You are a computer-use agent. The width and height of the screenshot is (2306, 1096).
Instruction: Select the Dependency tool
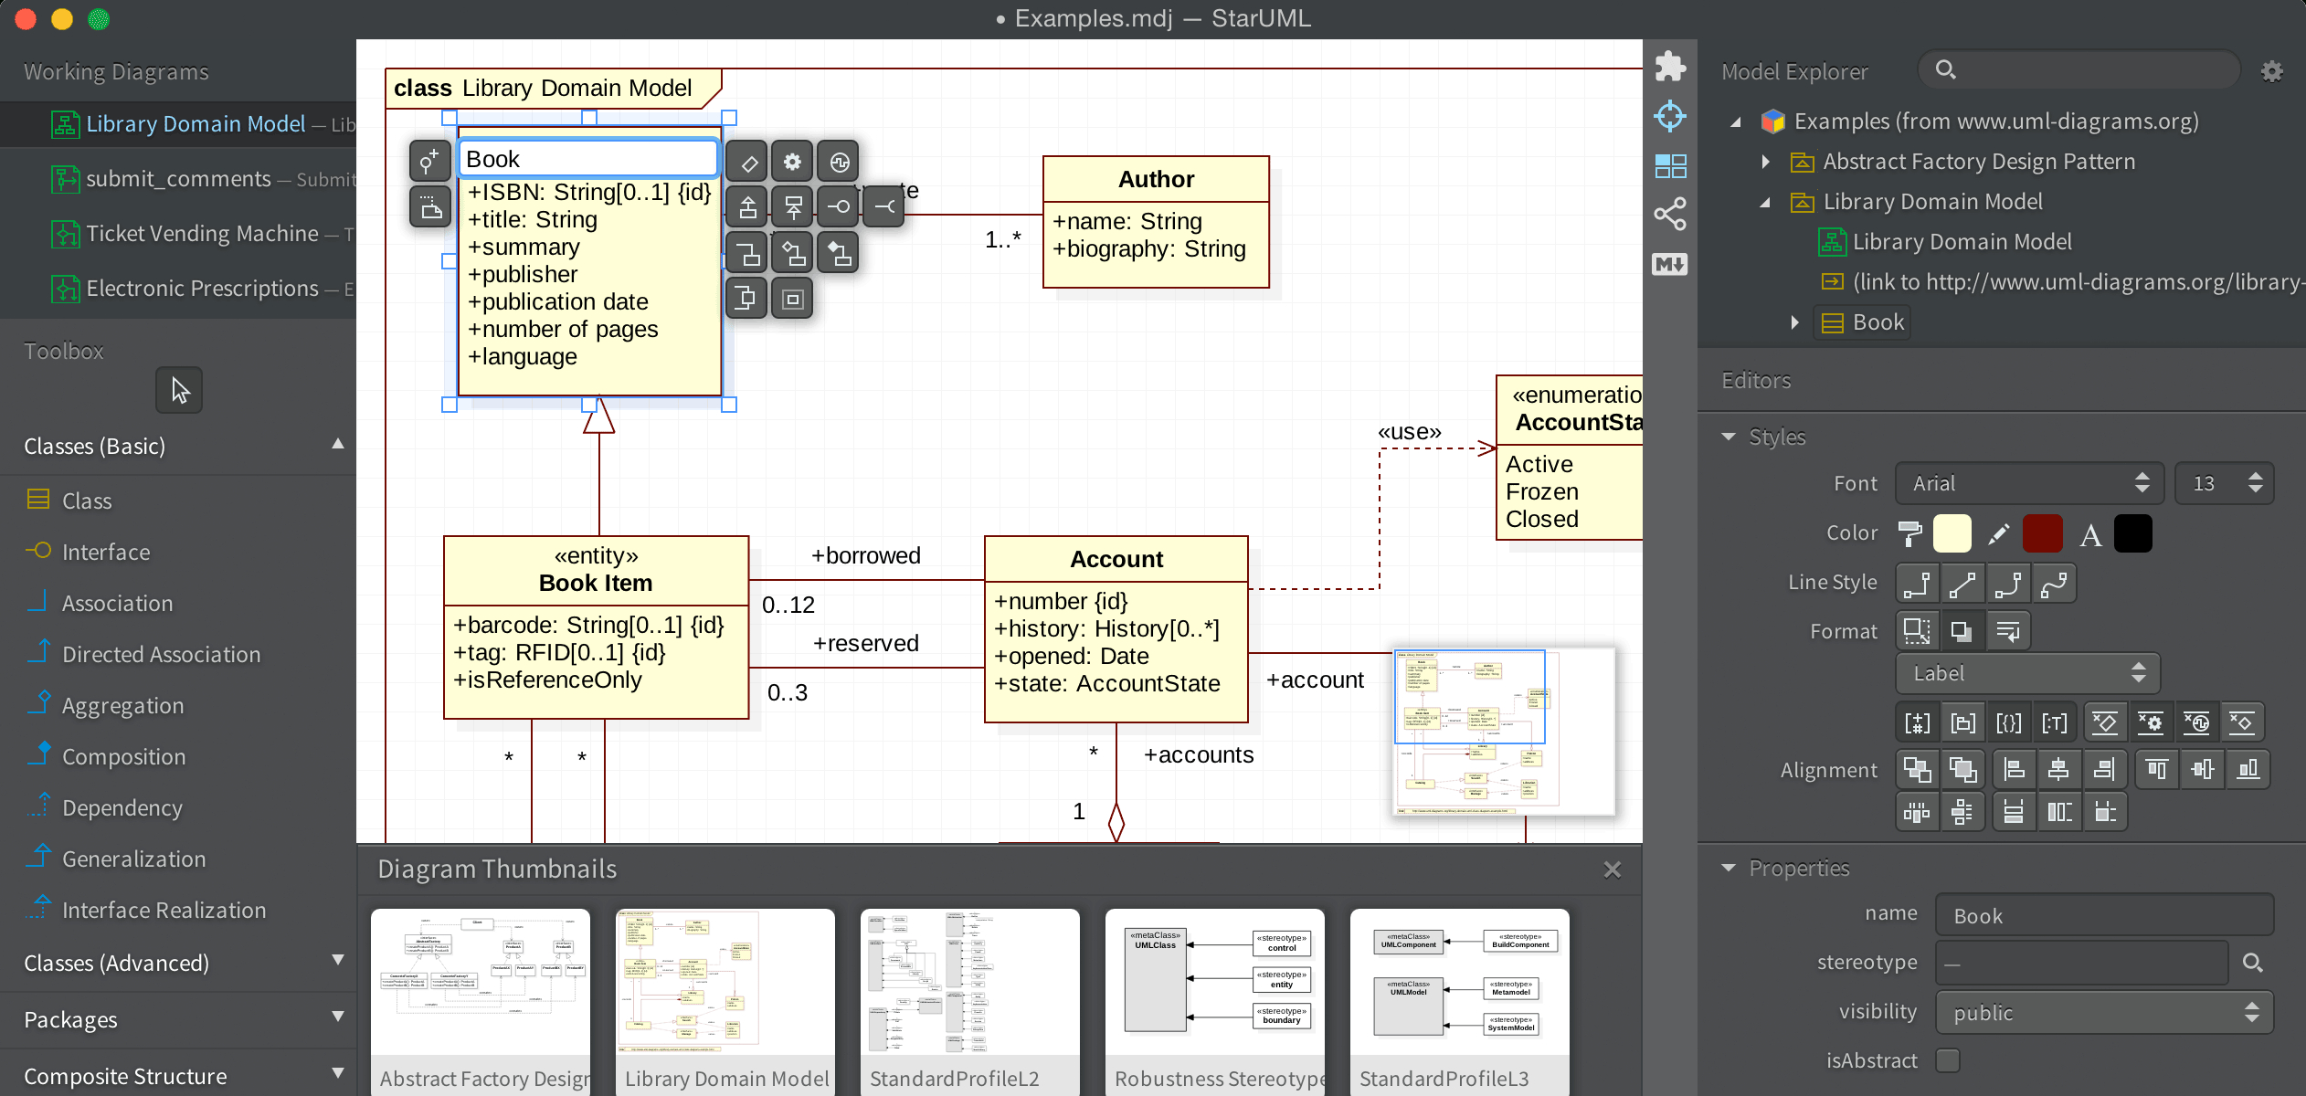point(121,806)
